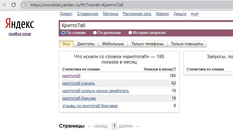This screenshot has width=233, height=139.
Task: Select the По словам radio button
Action: [63, 33]
